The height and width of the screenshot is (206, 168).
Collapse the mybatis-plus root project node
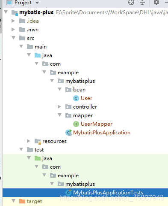(6, 12)
